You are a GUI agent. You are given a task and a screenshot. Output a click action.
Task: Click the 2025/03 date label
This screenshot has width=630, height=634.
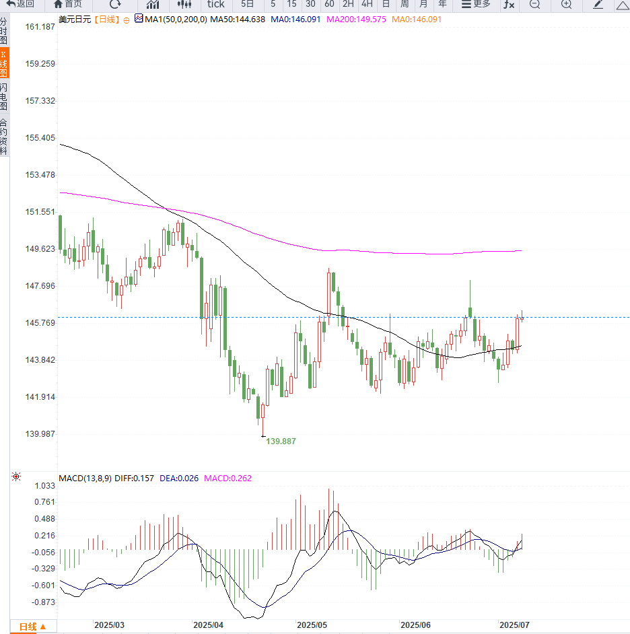(x=109, y=625)
